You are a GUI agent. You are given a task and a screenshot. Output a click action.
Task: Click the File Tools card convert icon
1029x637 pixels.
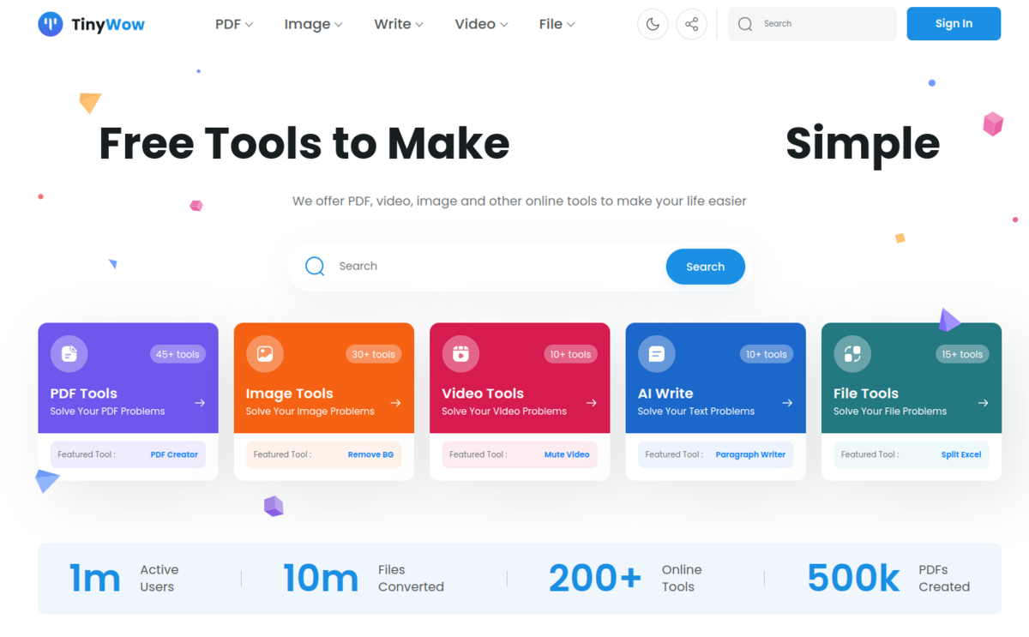click(852, 353)
